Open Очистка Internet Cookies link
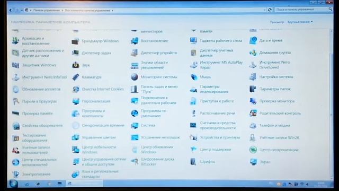The image size is (339, 191). 103,89
